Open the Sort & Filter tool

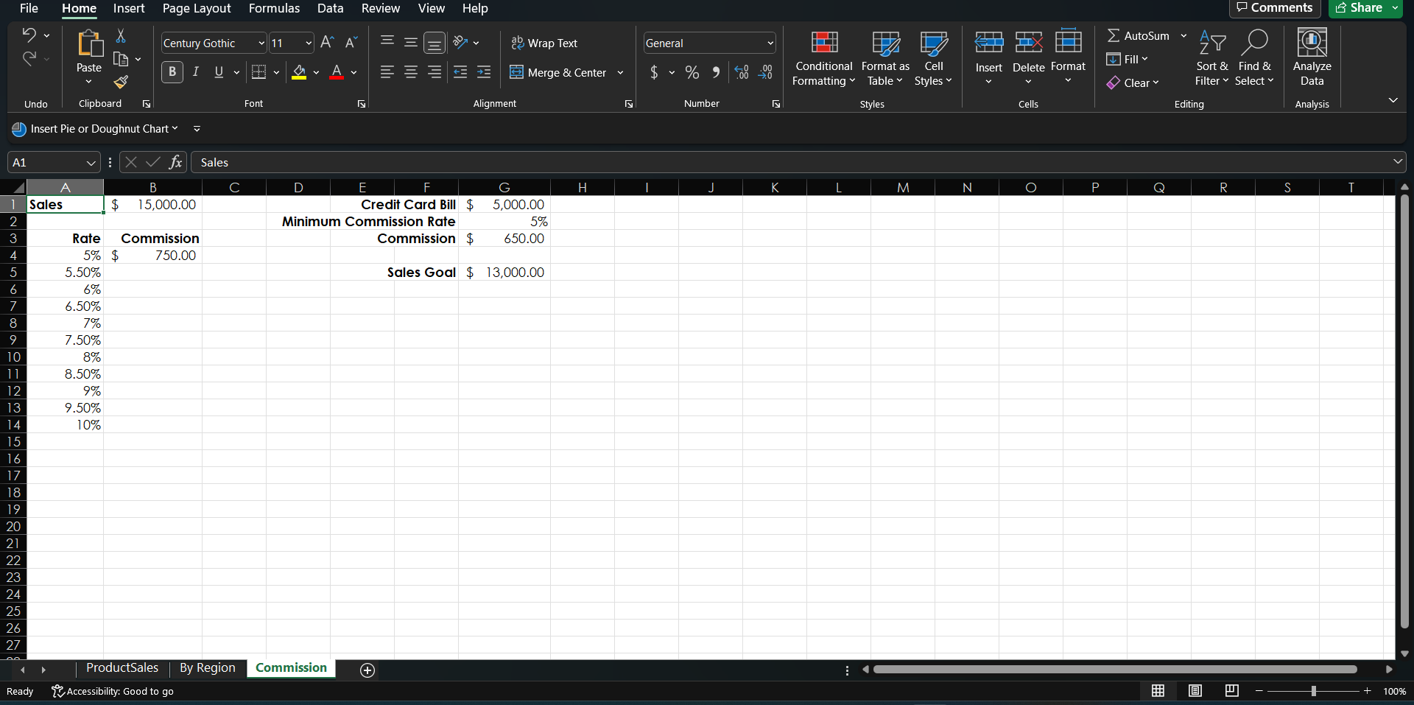1212,59
